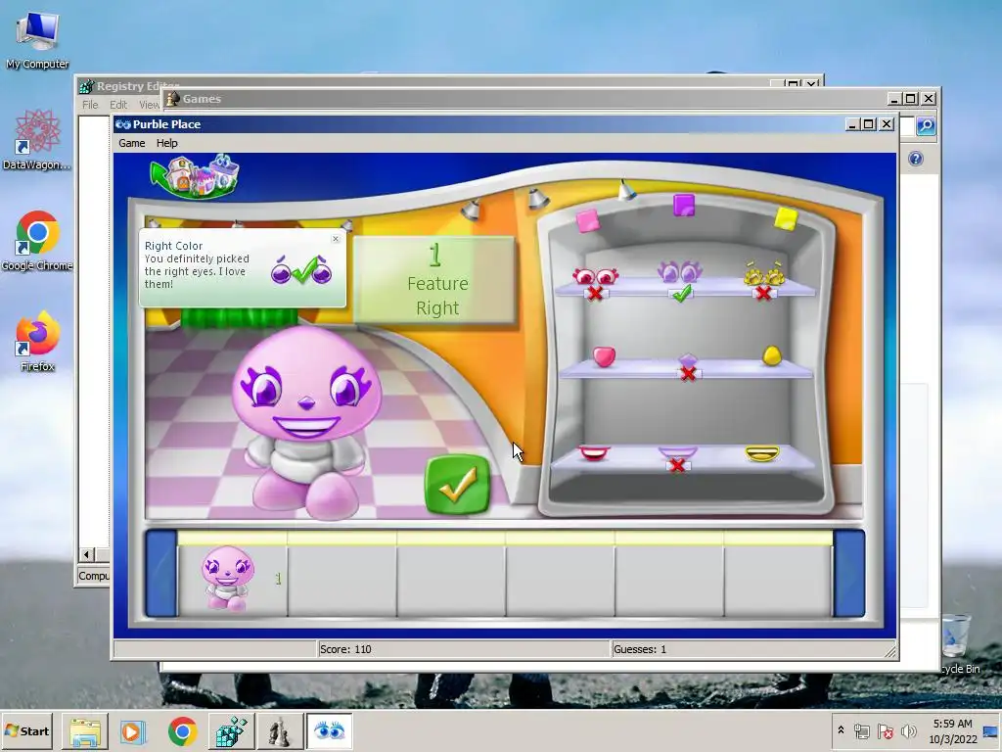Click Registry Editor left scroll arrow

click(87, 554)
